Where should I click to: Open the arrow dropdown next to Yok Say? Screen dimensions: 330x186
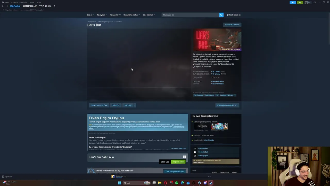[135, 105]
